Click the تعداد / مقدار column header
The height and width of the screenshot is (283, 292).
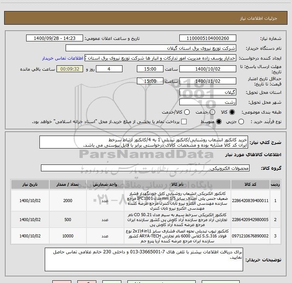tap(68, 185)
